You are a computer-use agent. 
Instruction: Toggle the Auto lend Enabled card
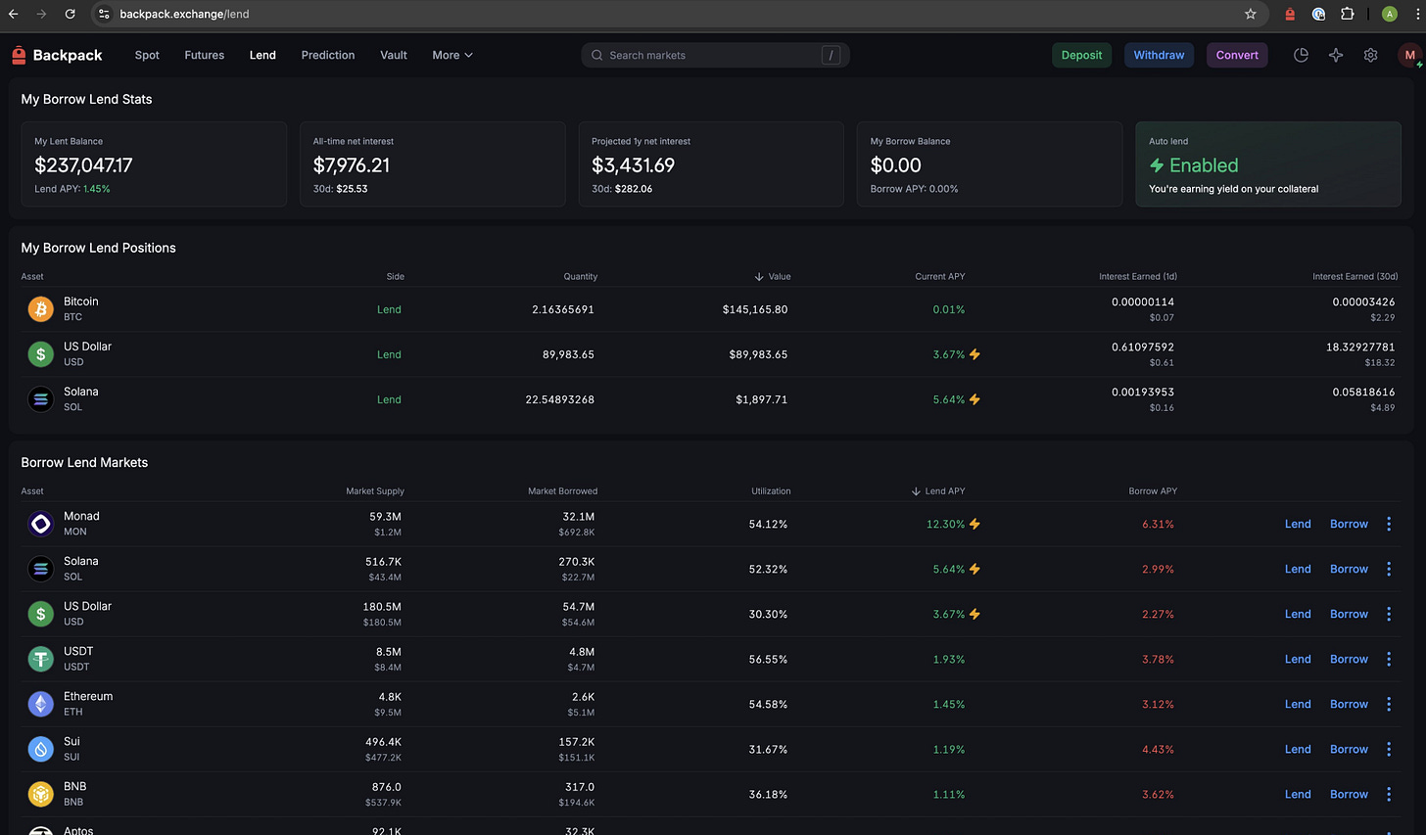tap(1268, 164)
